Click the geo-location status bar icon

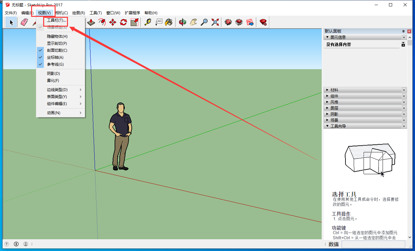(x=6, y=244)
